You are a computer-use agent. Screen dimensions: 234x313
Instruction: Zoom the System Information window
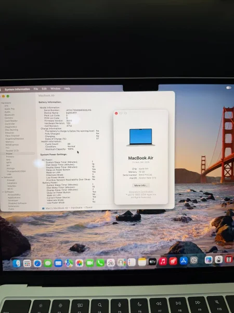8,96
